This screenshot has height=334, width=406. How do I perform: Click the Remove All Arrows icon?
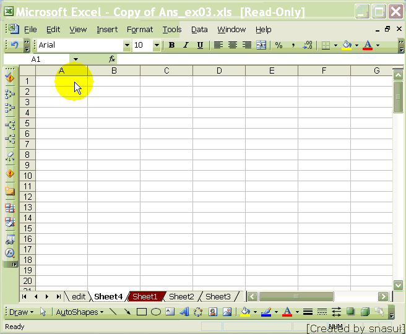pos(10,156)
